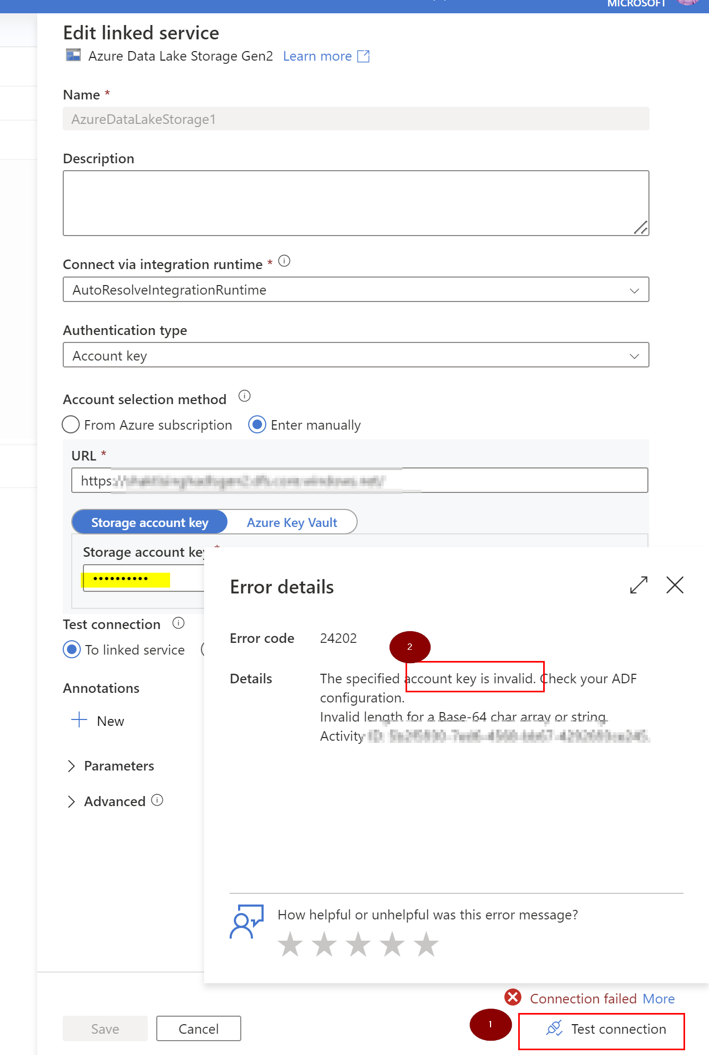This screenshot has height=1055, width=709.
Task: Expand the Error details panel
Action: [x=639, y=585]
